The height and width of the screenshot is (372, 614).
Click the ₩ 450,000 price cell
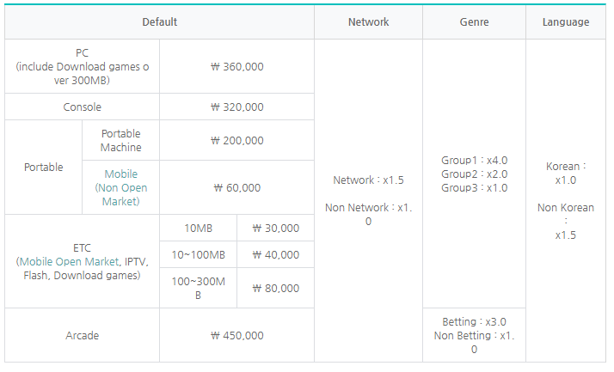[x=236, y=335]
